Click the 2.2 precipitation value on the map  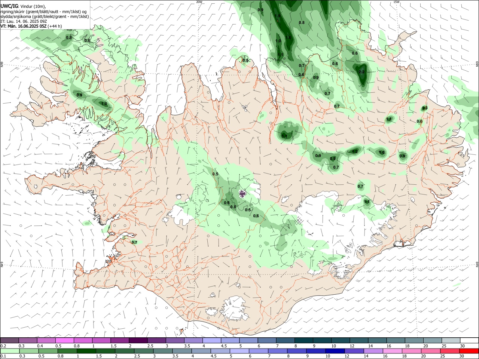tap(361, 72)
